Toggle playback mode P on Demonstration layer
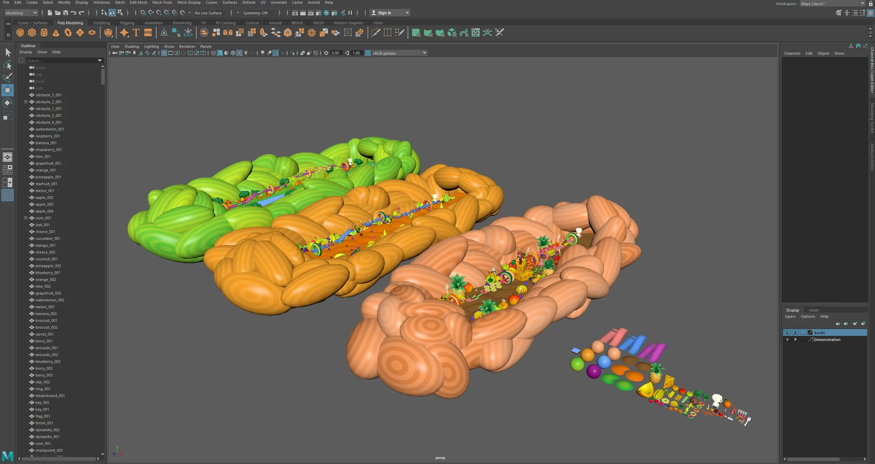This screenshot has height=464, width=875. (x=795, y=340)
